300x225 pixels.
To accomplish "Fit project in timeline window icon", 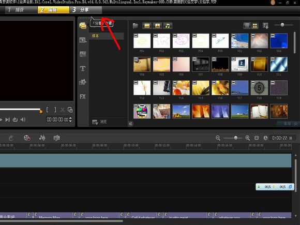I will [257, 138].
